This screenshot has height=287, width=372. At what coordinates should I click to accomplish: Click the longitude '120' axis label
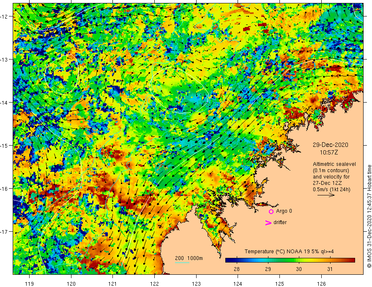71,284
